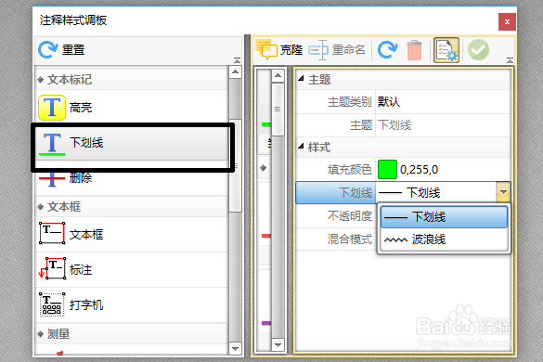Select the 下划线 underline style item
Screen dimensions: 543x362
click(x=132, y=143)
